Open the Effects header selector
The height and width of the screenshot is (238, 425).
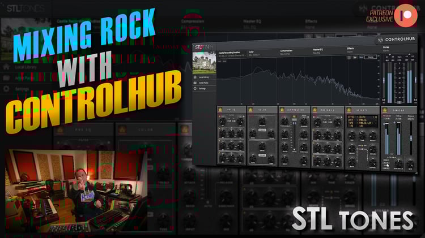350,50
